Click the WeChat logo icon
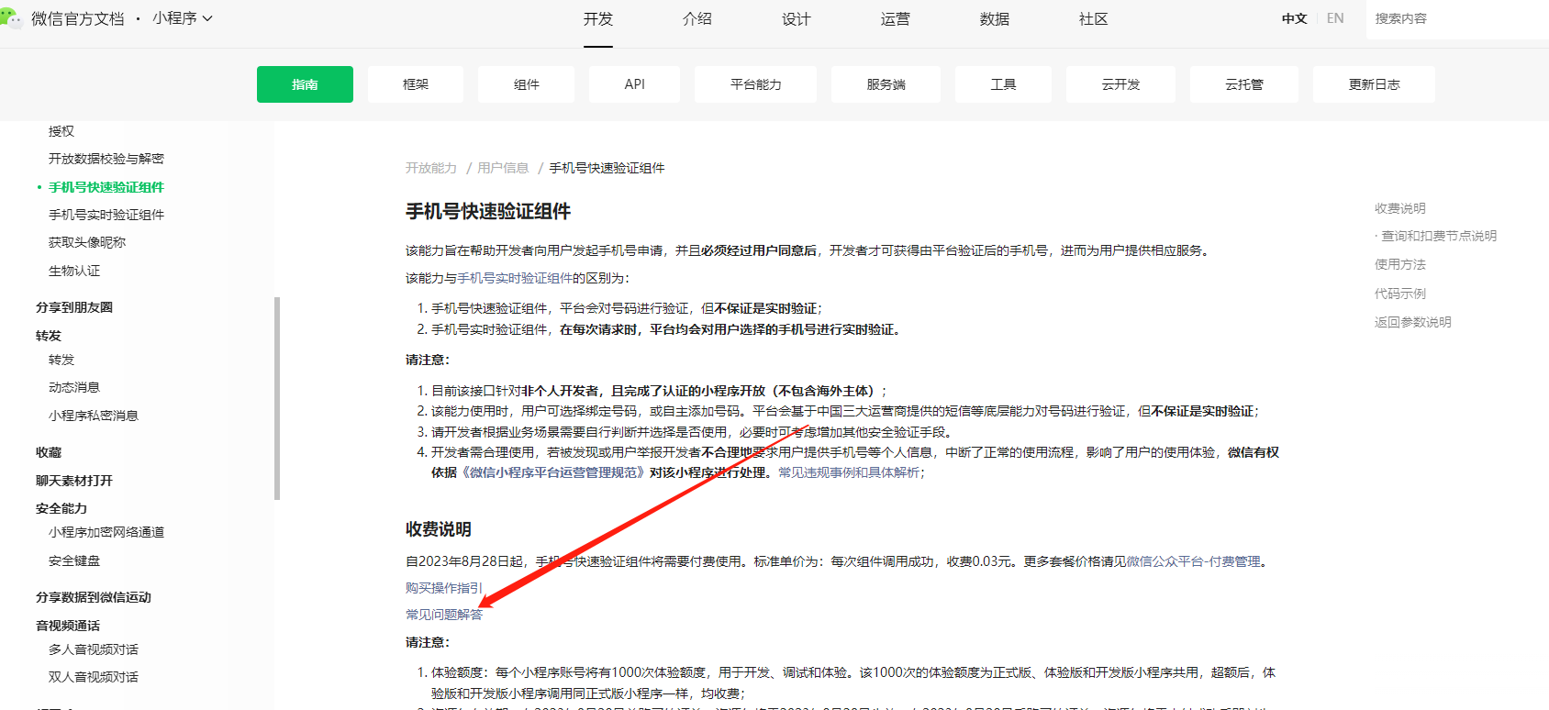The height and width of the screenshot is (710, 1549). click(x=11, y=17)
